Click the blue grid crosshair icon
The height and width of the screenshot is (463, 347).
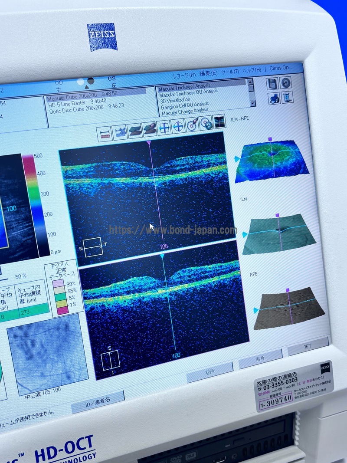pos(164,128)
